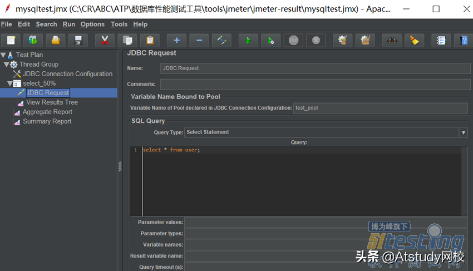Screen dimensions: 473x271
Task: Select the select_50% controller
Action: click(x=39, y=83)
